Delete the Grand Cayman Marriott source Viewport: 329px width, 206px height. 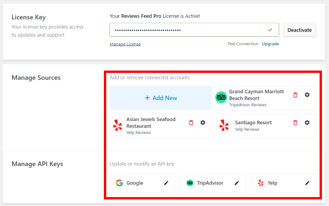[295, 95]
